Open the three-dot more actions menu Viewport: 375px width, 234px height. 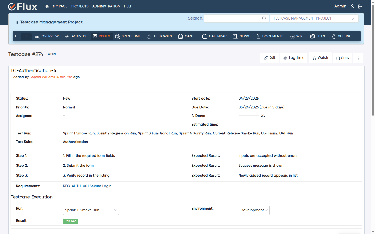coord(358,58)
